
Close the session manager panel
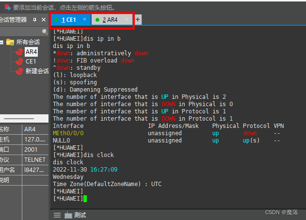(43, 20)
